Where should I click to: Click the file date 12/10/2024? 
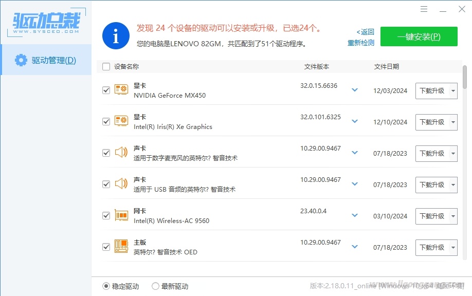[x=390, y=122]
